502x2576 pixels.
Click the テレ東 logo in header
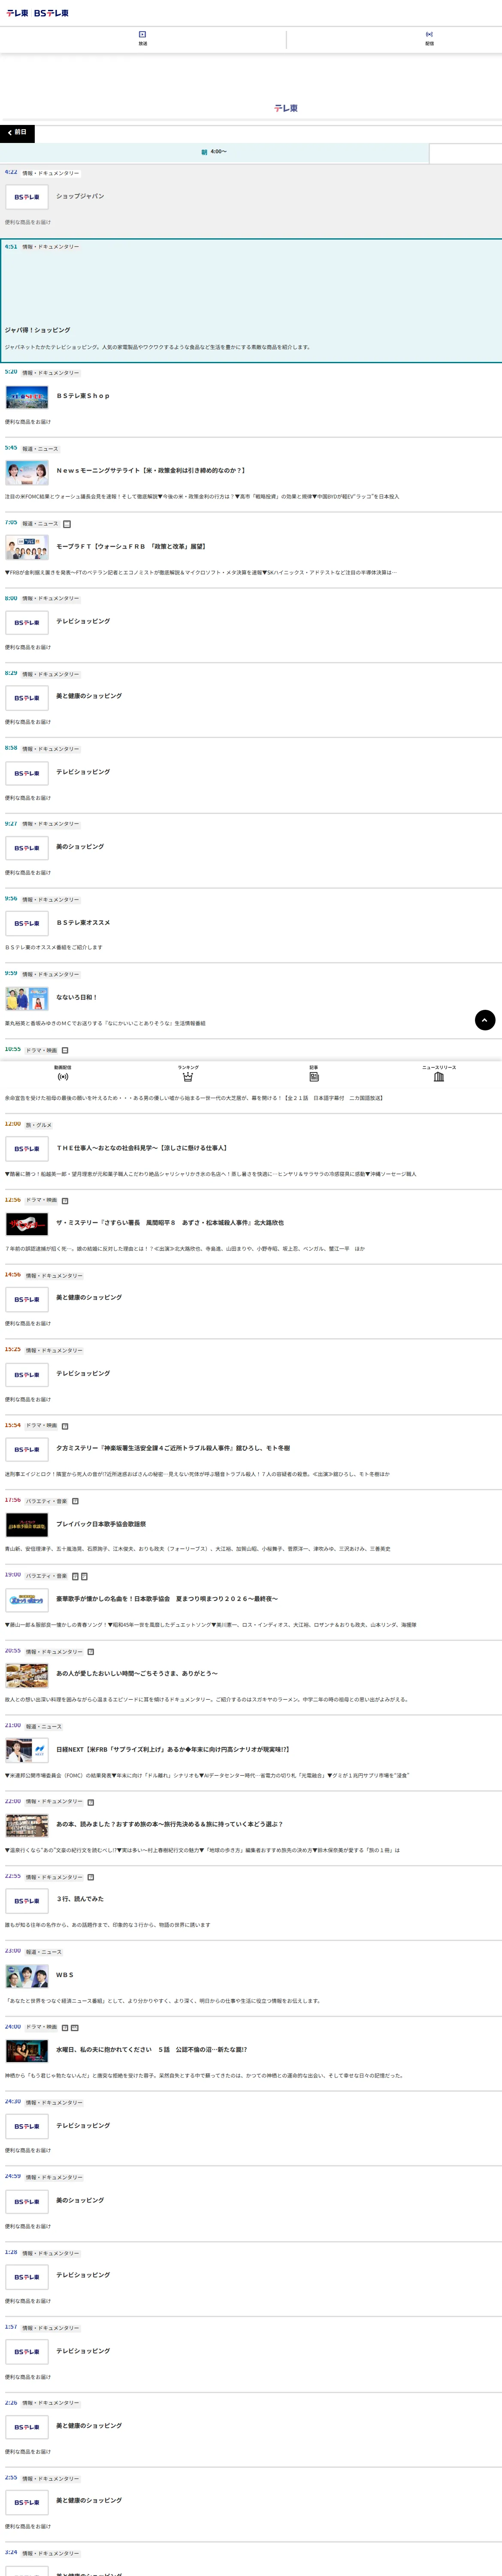17,13
